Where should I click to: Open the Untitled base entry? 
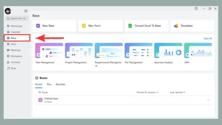124,100
